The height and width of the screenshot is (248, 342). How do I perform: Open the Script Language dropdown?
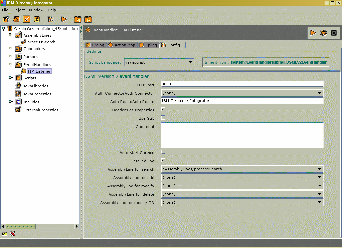tap(190, 62)
